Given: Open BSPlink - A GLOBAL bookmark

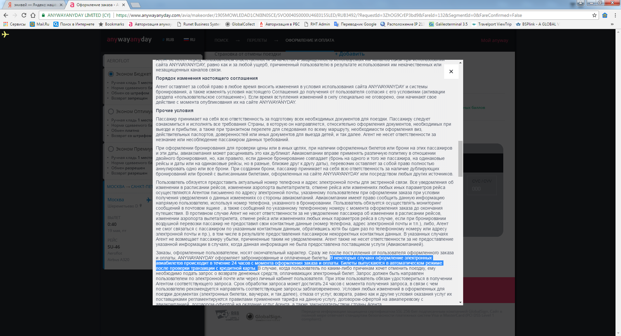Looking at the screenshot, I should (x=538, y=24).
